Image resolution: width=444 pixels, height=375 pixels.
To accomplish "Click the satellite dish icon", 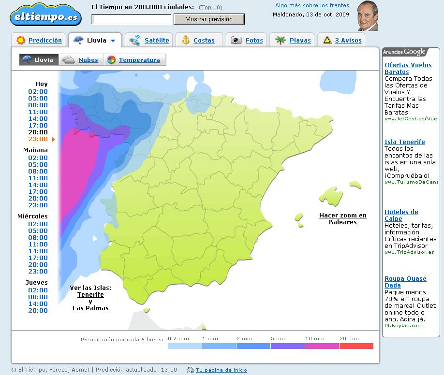I will [x=134, y=40].
